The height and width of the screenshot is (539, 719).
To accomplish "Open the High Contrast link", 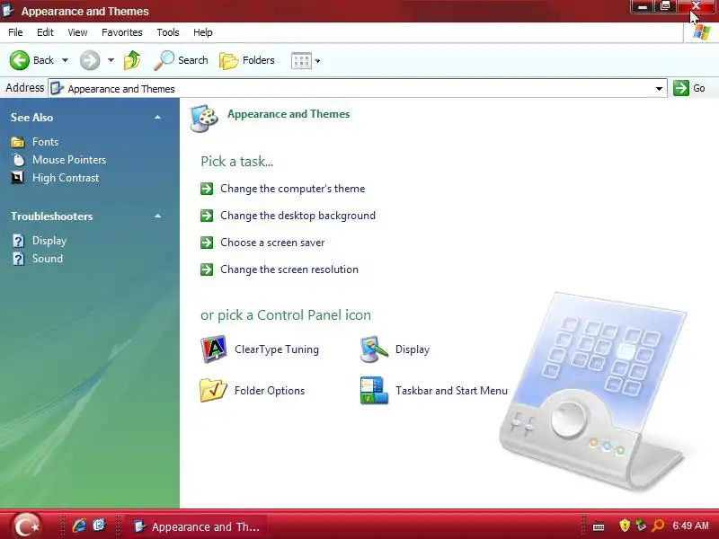I will 66,178.
